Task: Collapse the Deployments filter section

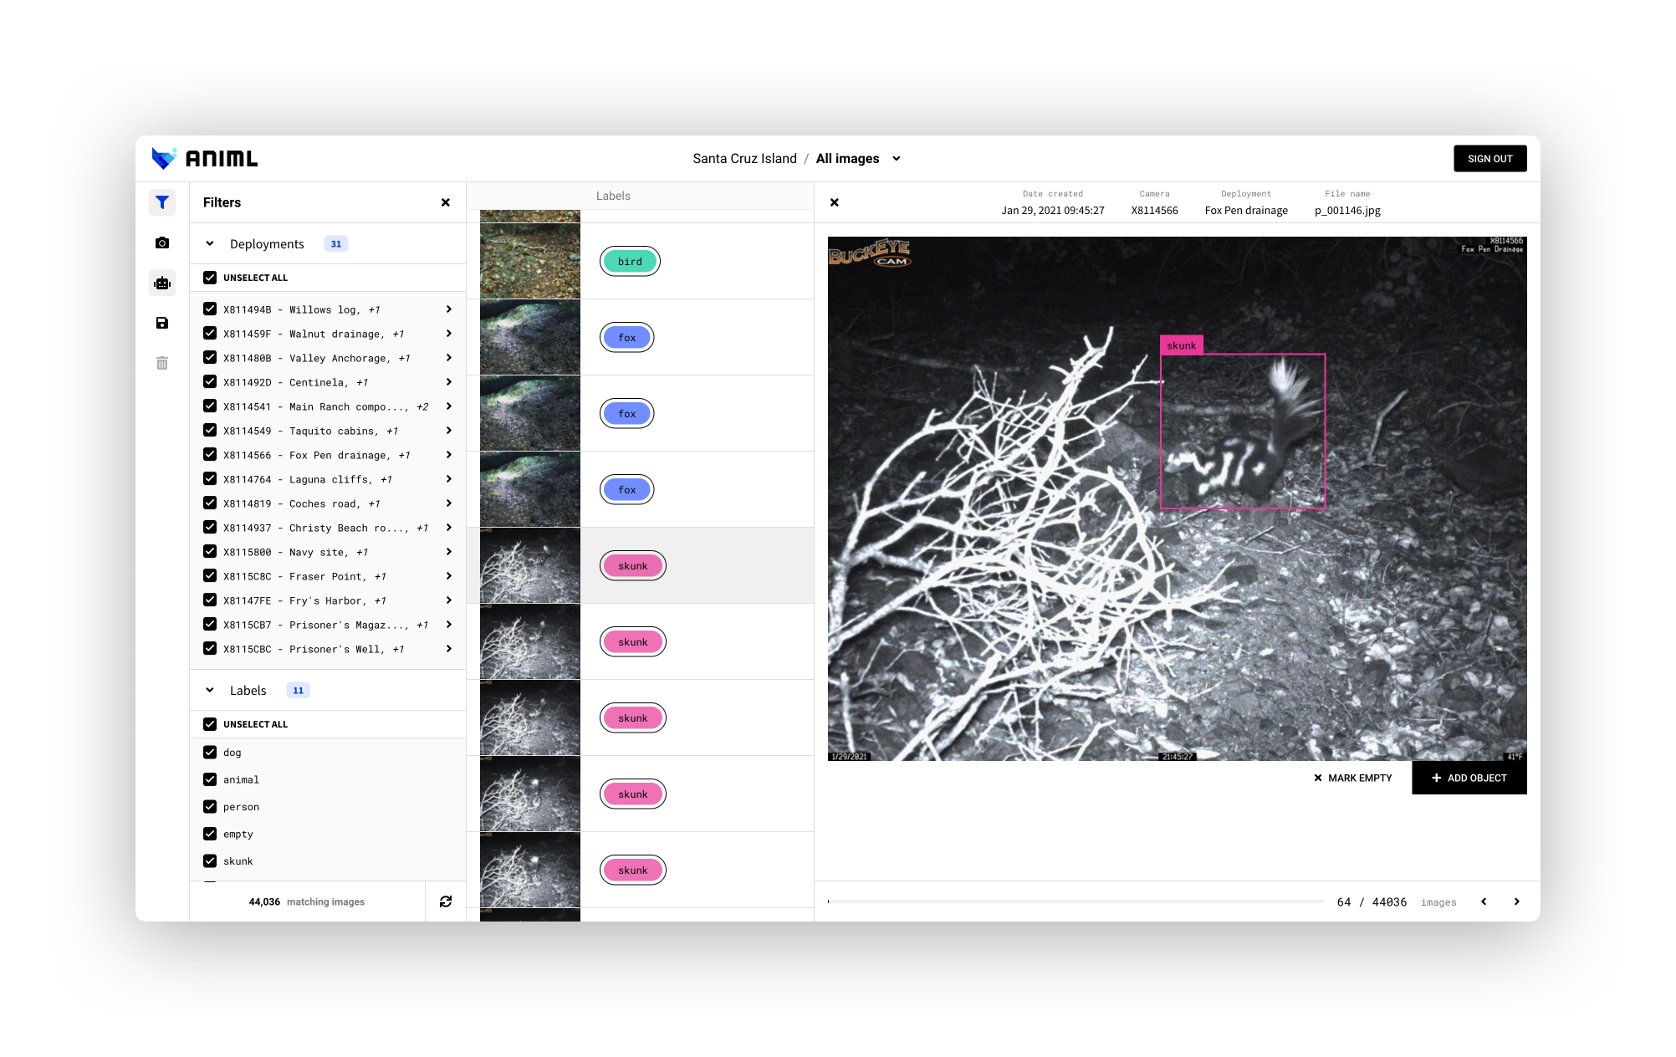Action: (x=210, y=244)
